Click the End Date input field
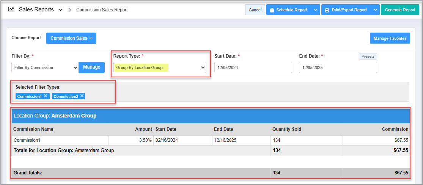 point(338,67)
